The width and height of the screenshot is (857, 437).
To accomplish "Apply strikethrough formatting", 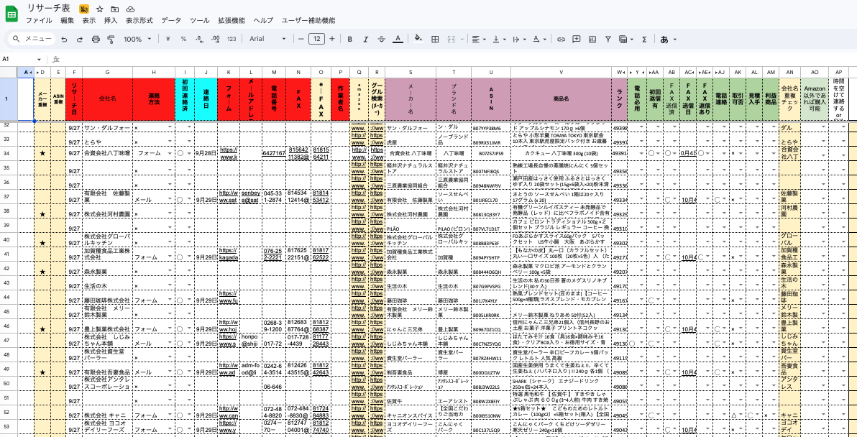I will click(x=382, y=40).
